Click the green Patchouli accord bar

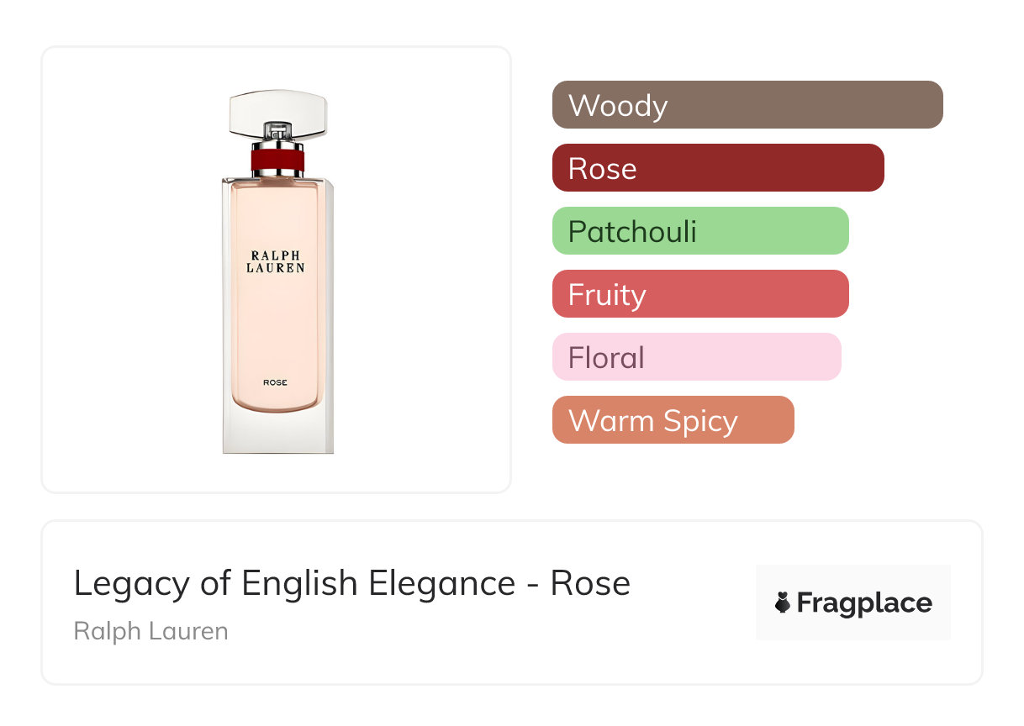point(699,231)
